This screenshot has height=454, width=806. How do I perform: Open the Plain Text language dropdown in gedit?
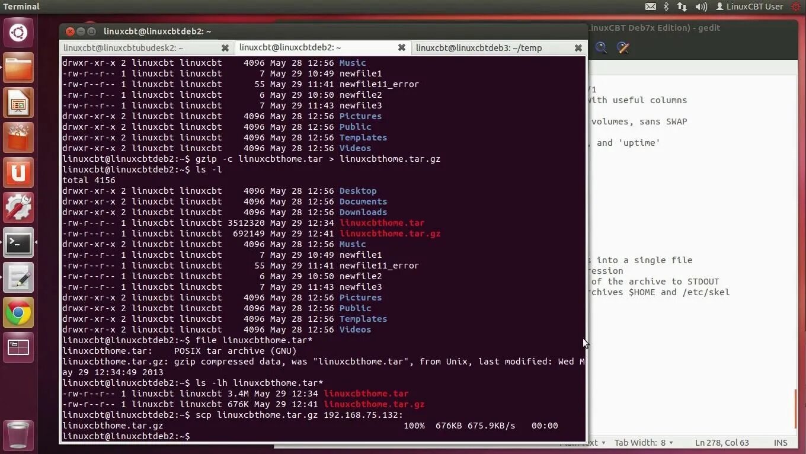click(583, 443)
